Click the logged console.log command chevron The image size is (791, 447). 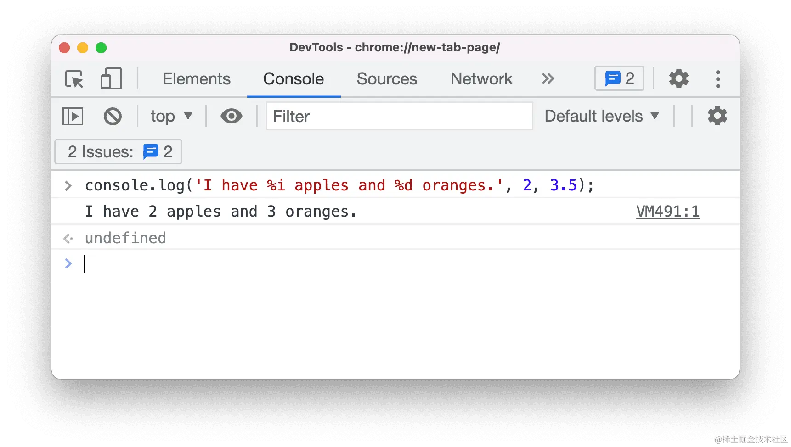[x=68, y=186]
